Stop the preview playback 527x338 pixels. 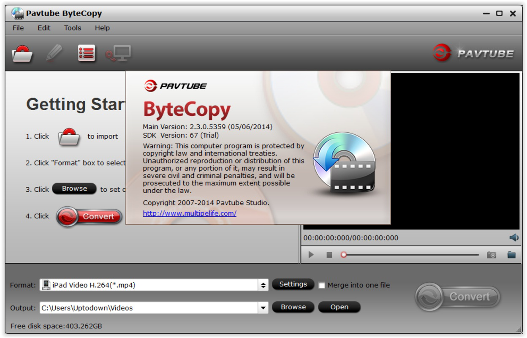pyautogui.click(x=329, y=255)
